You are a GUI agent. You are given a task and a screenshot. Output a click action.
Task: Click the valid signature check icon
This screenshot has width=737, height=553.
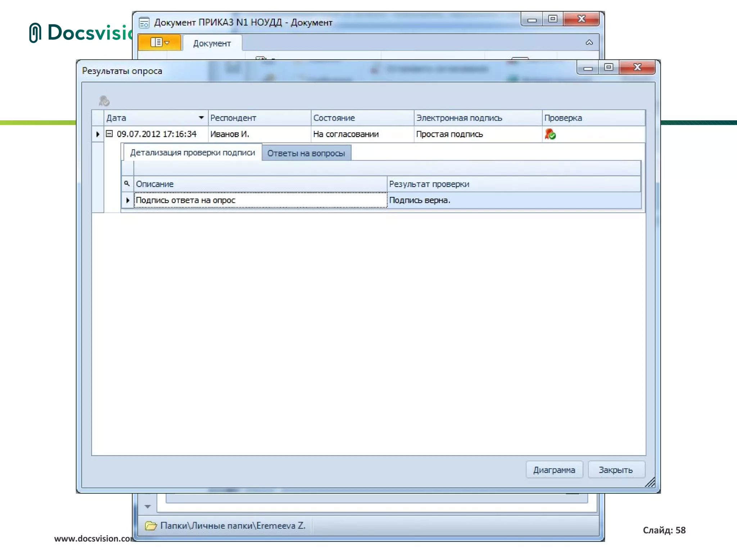550,134
